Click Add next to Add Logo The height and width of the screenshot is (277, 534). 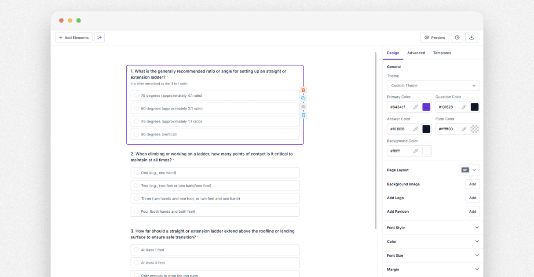tap(472, 197)
